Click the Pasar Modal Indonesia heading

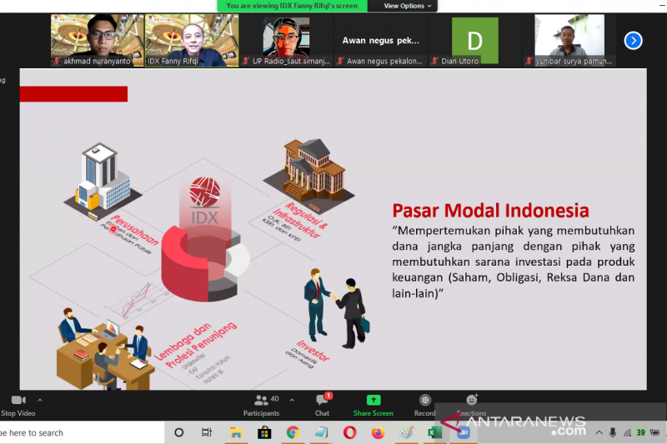(x=490, y=210)
